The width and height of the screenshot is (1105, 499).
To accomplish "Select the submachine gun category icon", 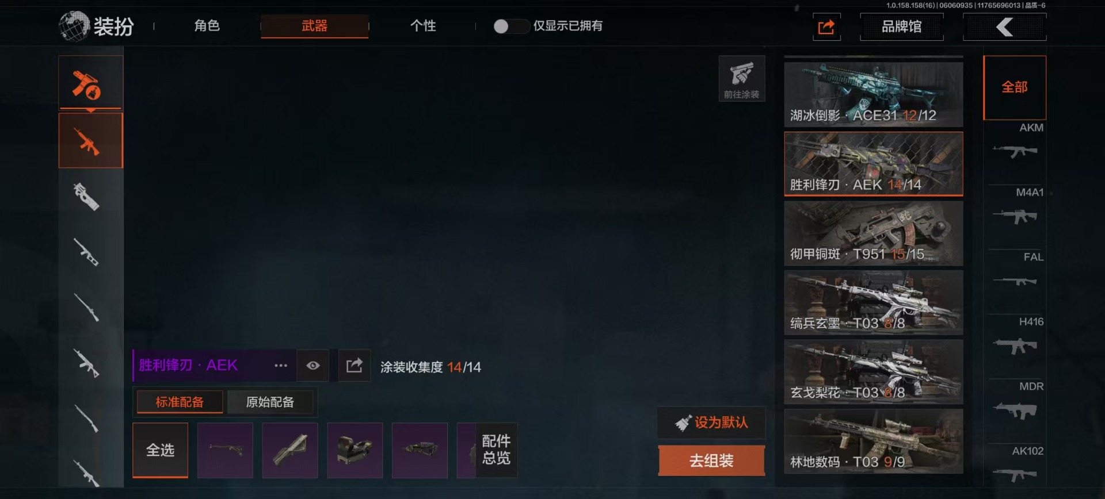I will pos(87,197).
